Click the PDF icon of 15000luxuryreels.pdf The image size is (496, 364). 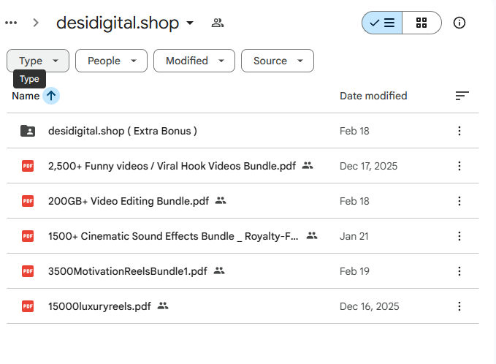click(x=28, y=306)
